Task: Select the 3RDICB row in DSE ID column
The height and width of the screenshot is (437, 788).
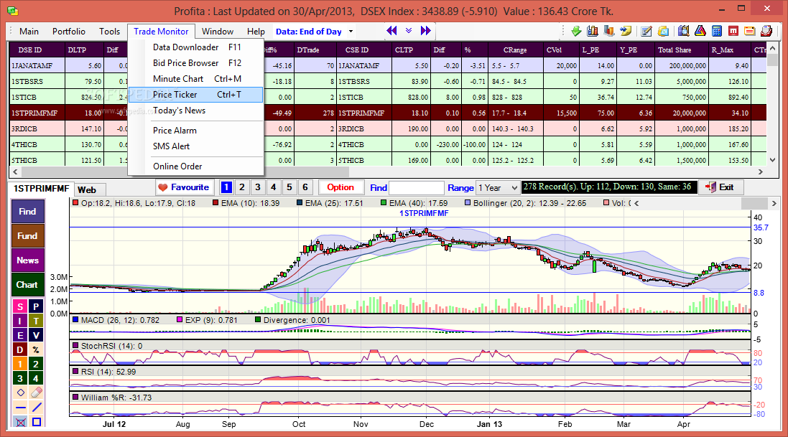Action: (x=37, y=128)
